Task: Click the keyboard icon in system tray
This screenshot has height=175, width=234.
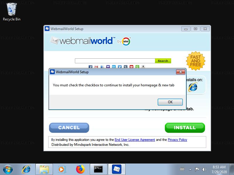Action: [x=182, y=169]
